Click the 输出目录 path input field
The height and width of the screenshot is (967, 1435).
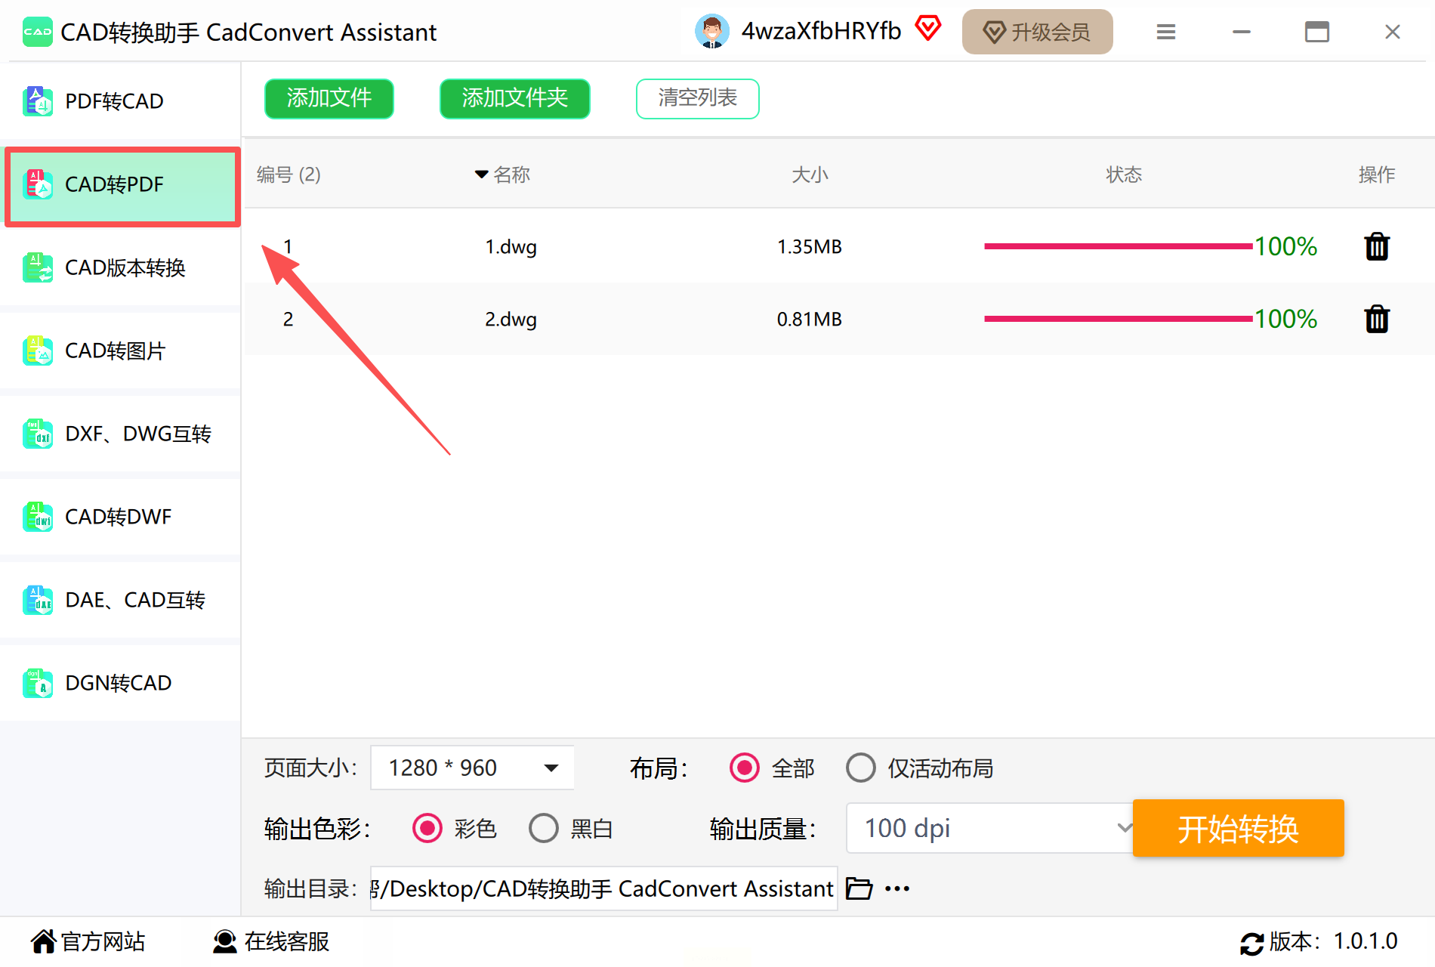603,888
